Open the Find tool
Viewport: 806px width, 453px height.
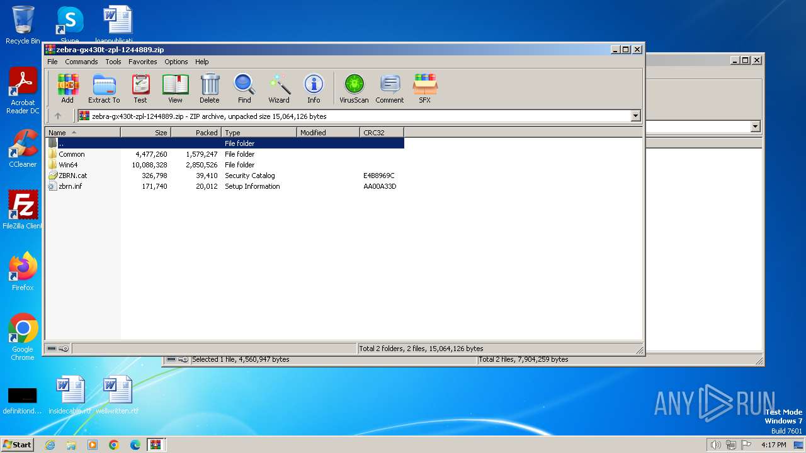pos(244,88)
